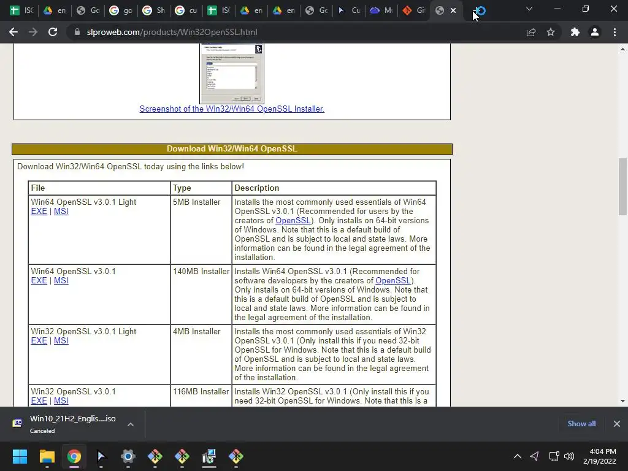Reload the slproweb page
Viewport: 628px width, 471px height.
tap(53, 32)
